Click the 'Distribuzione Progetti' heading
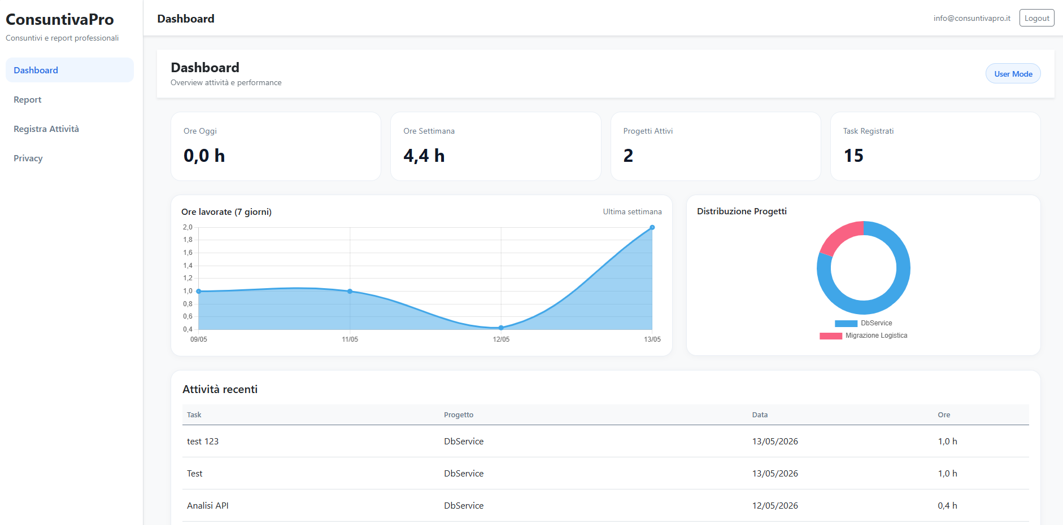Image resolution: width=1063 pixels, height=525 pixels. pos(742,211)
